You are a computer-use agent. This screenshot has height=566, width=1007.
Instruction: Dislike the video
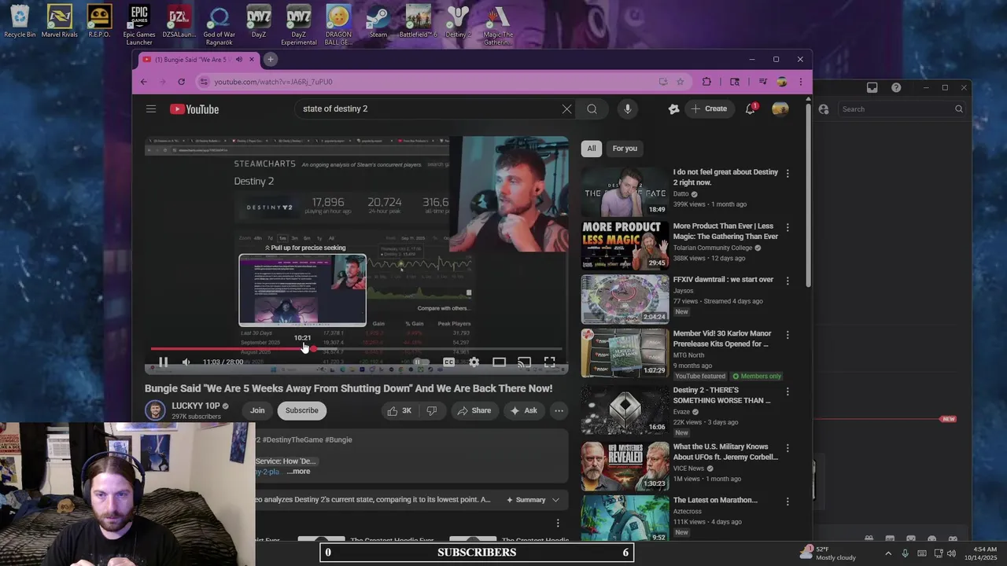click(x=431, y=410)
